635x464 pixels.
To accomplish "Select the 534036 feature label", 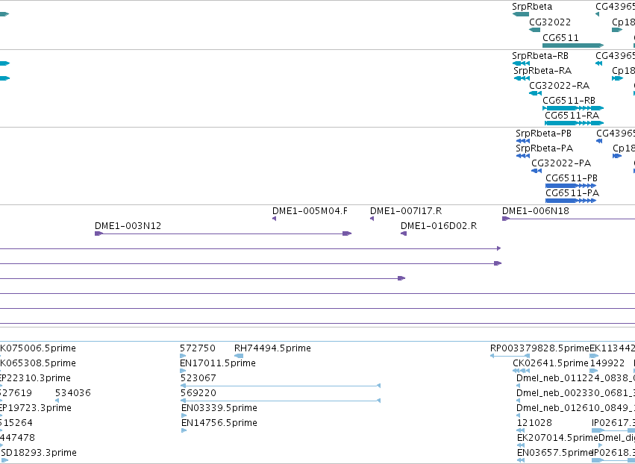I will [x=73, y=394].
